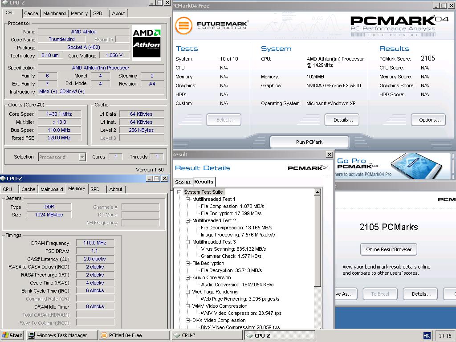
Task: Collapse the Audio Conversion node
Action: pyautogui.click(x=187, y=277)
